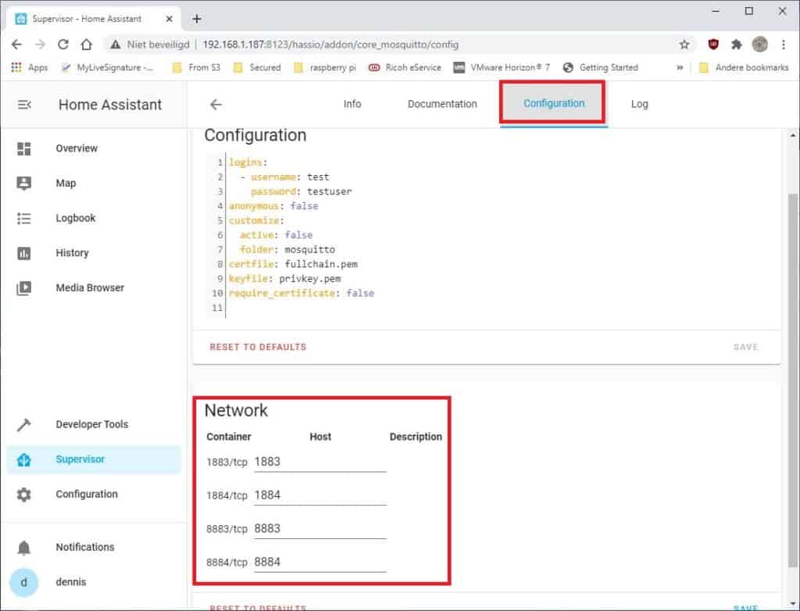The width and height of the screenshot is (800, 611).
Task: Click Reset to Defaults under Configuration editor
Action: tap(258, 347)
